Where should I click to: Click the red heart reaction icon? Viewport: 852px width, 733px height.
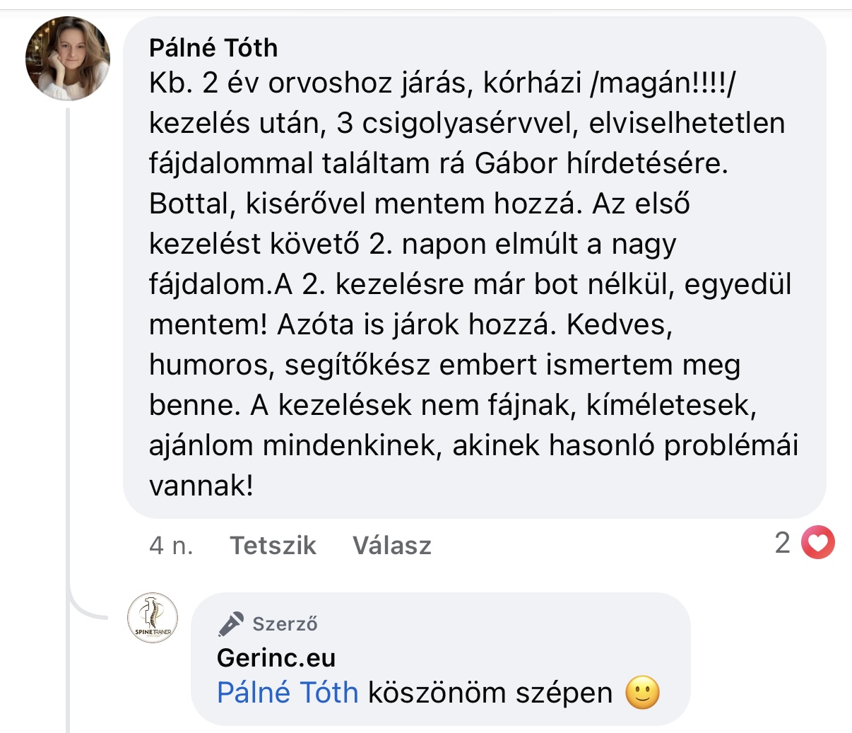[x=818, y=544]
